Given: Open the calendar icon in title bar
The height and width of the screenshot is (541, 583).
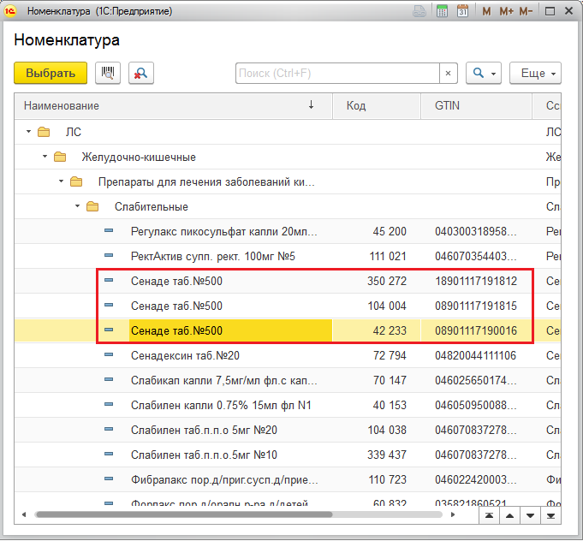Looking at the screenshot, I should (463, 11).
